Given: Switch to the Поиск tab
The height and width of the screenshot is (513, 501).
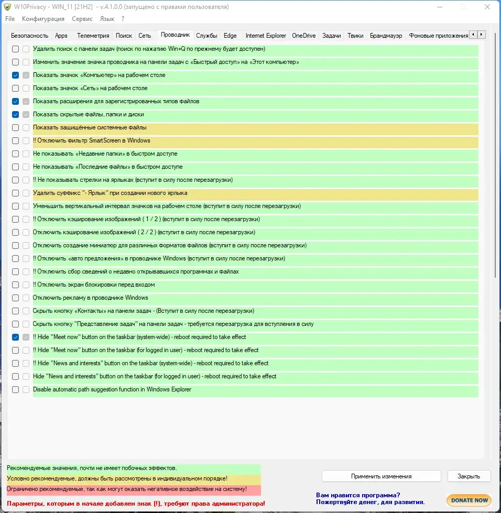Looking at the screenshot, I should [124, 36].
